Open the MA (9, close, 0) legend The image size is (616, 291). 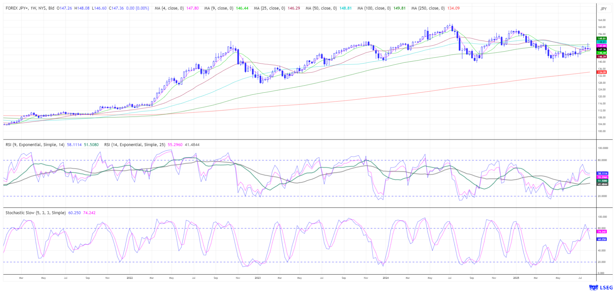[x=219, y=8]
